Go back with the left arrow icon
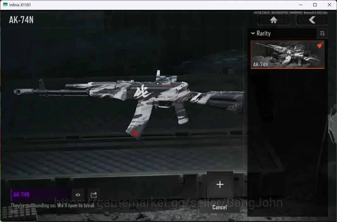The image size is (337, 222). pyautogui.click(x=312, y=20)
